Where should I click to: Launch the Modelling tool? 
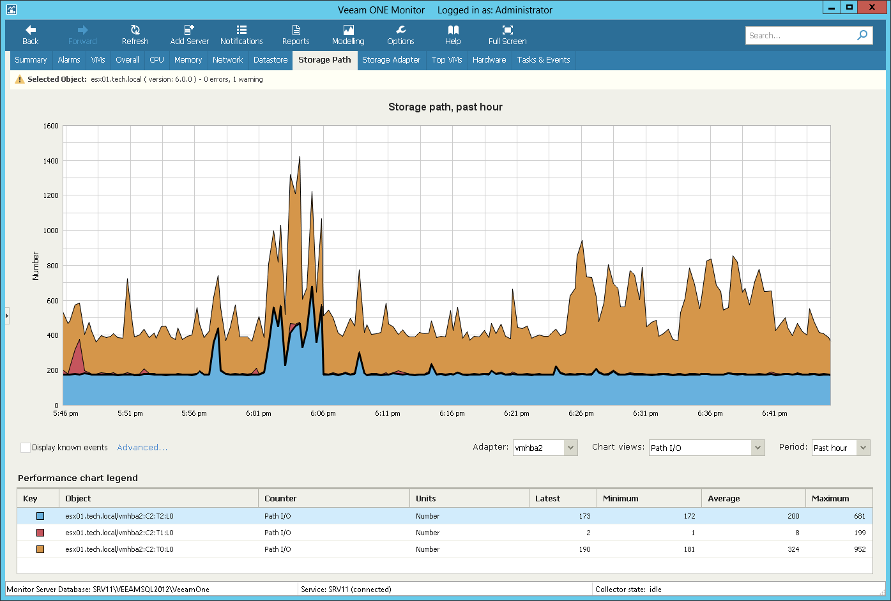348,35
